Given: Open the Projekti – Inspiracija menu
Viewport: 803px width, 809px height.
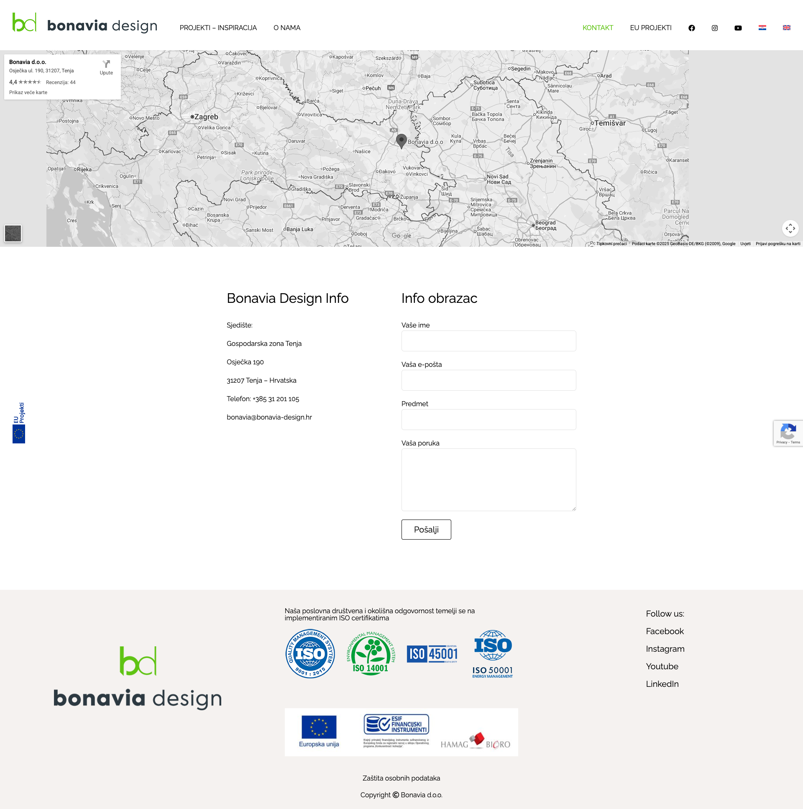Looking at the screenshot, I should [218, 28].
